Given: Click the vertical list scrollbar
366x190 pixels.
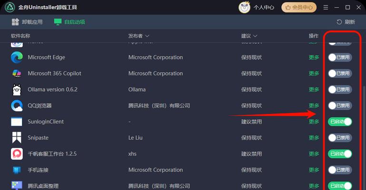Looking at the screenshot, I should (364, 137).
